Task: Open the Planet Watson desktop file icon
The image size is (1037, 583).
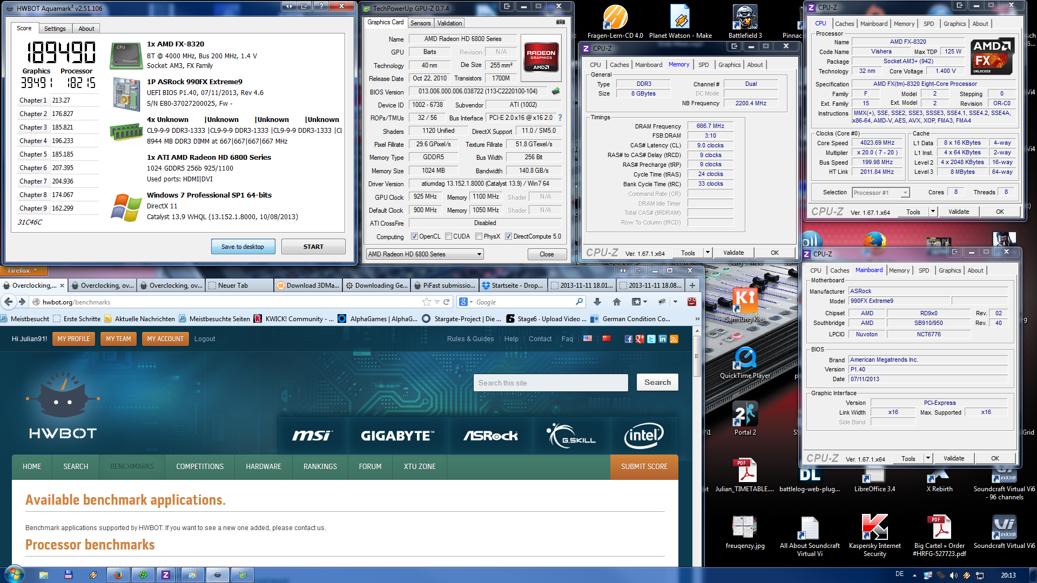Action: coord(680,22)
